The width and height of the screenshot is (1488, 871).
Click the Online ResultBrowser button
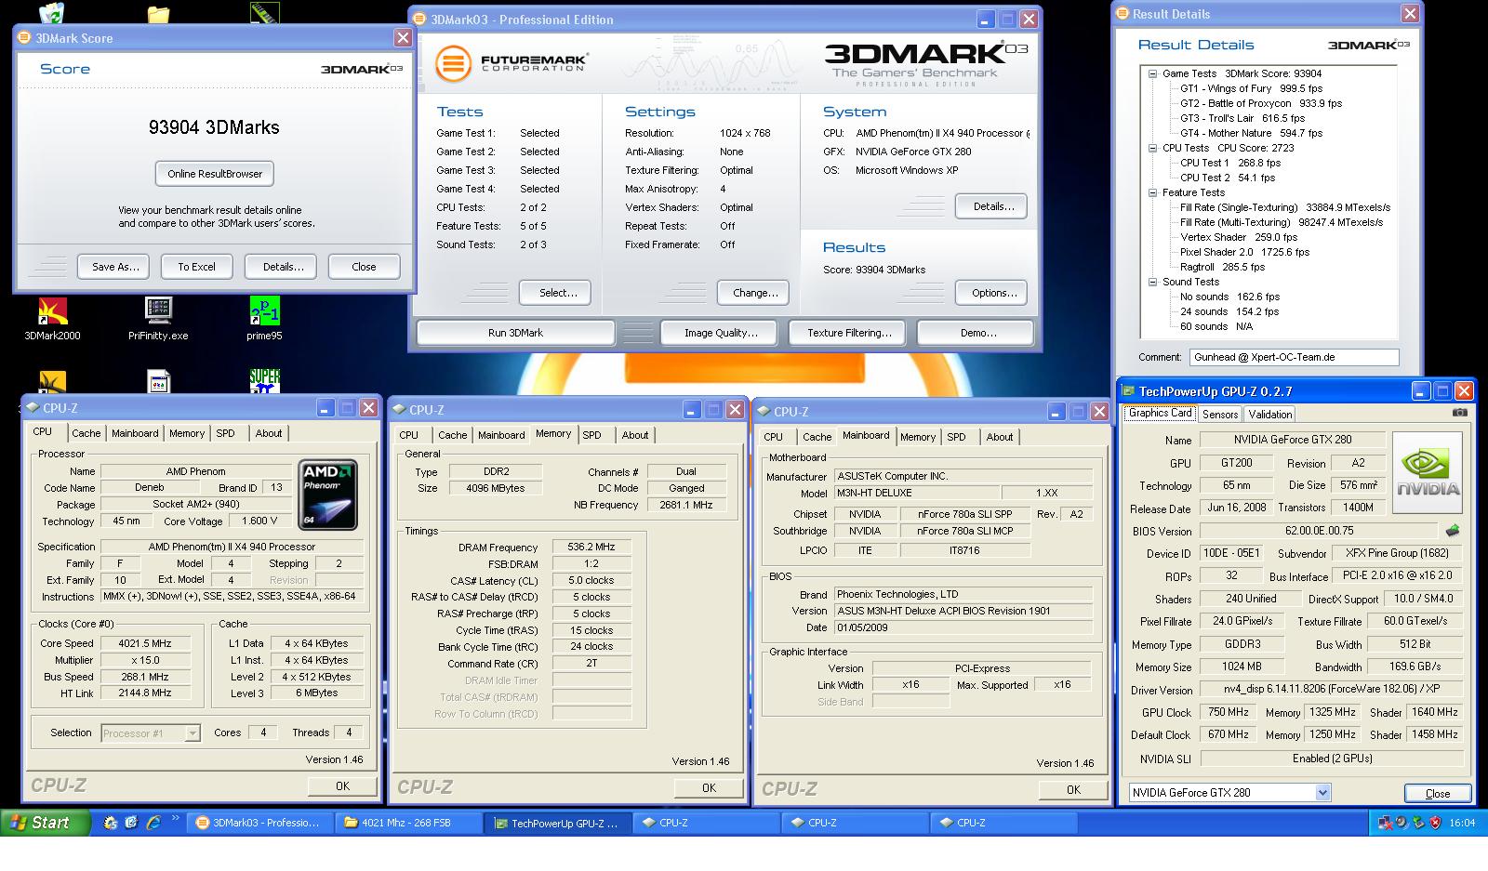215,174
